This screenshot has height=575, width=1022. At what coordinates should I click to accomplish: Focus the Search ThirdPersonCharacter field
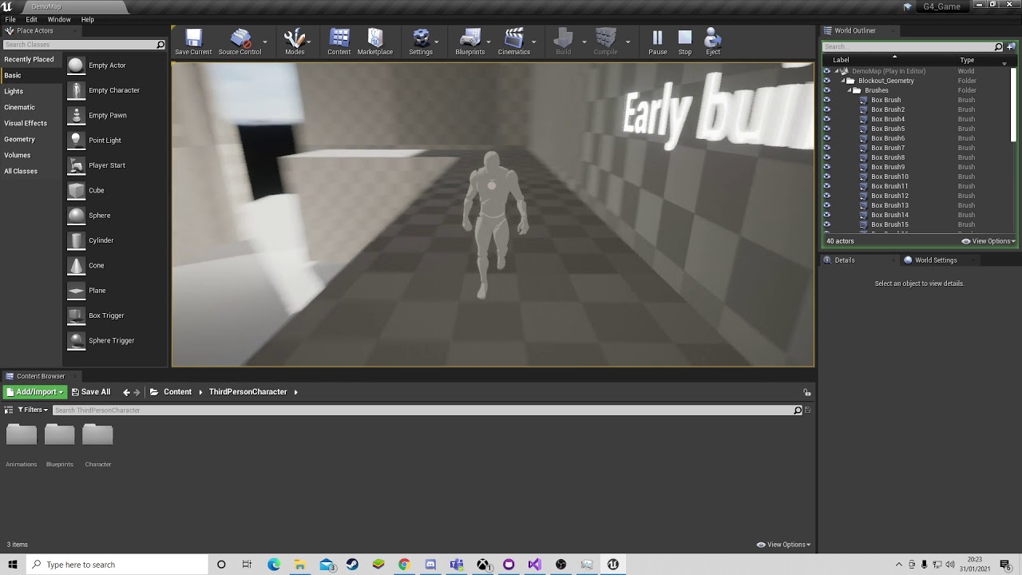(423, 410)
